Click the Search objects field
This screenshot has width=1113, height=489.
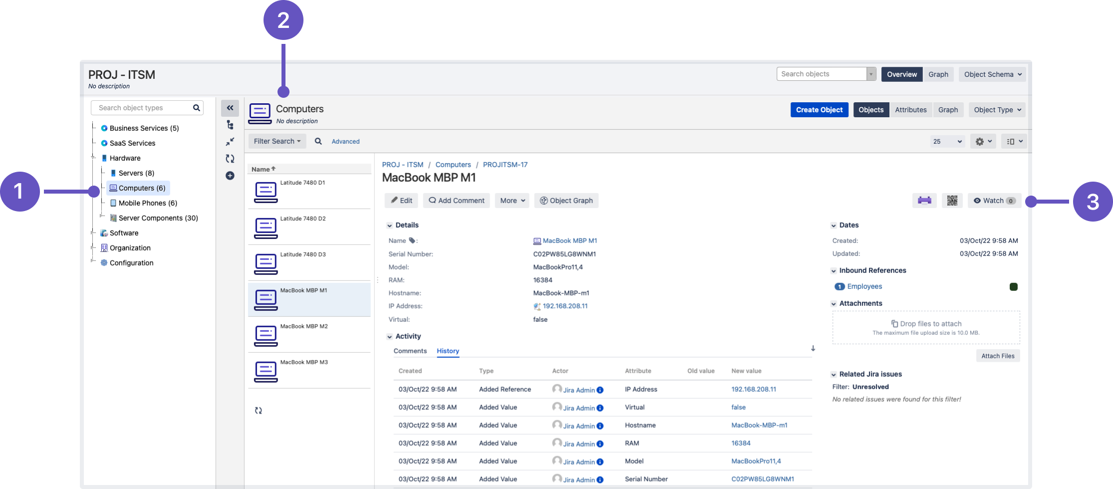pyautogui.click(x=822, y=74)
